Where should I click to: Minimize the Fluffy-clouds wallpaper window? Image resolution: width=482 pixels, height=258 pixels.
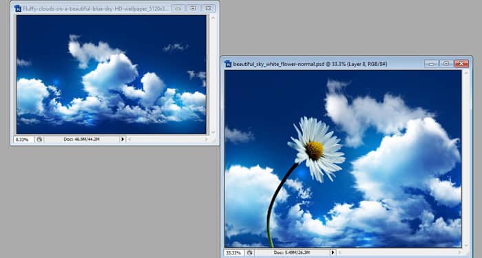[178, 8]
